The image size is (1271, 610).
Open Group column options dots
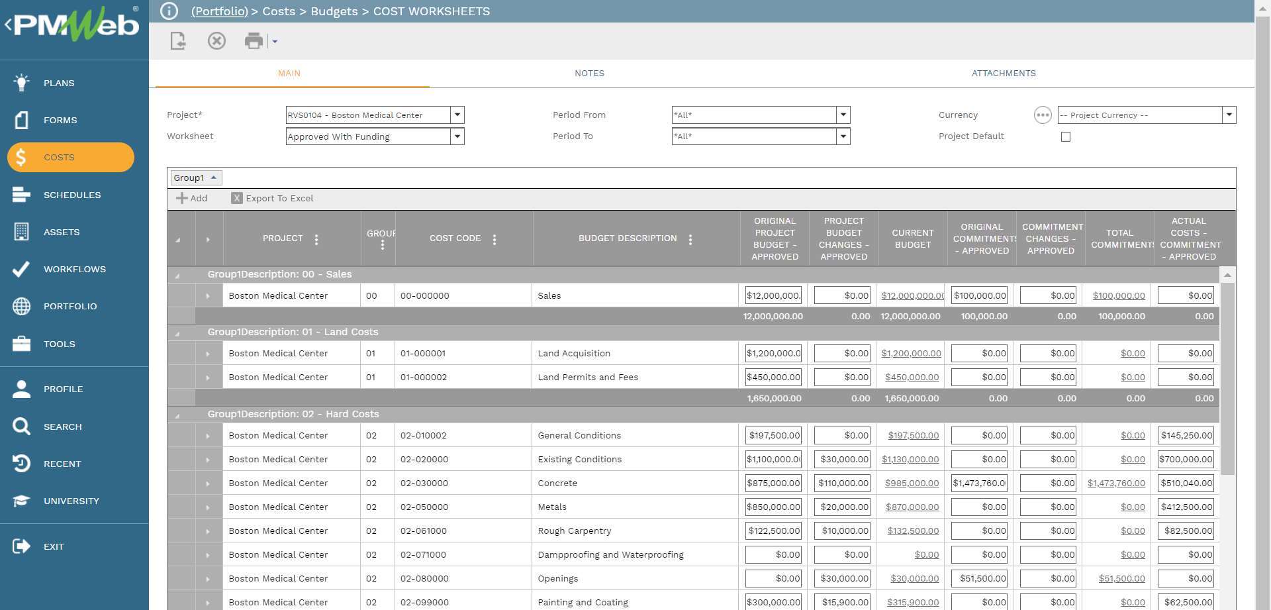point(383,245)
